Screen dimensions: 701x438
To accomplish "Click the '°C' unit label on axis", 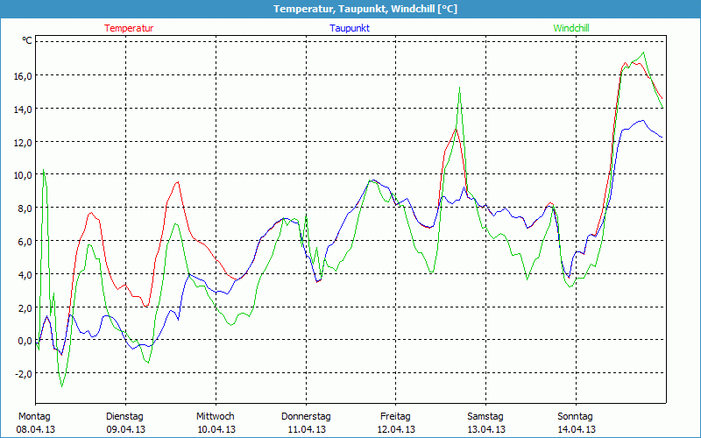I will coord(27,40).
